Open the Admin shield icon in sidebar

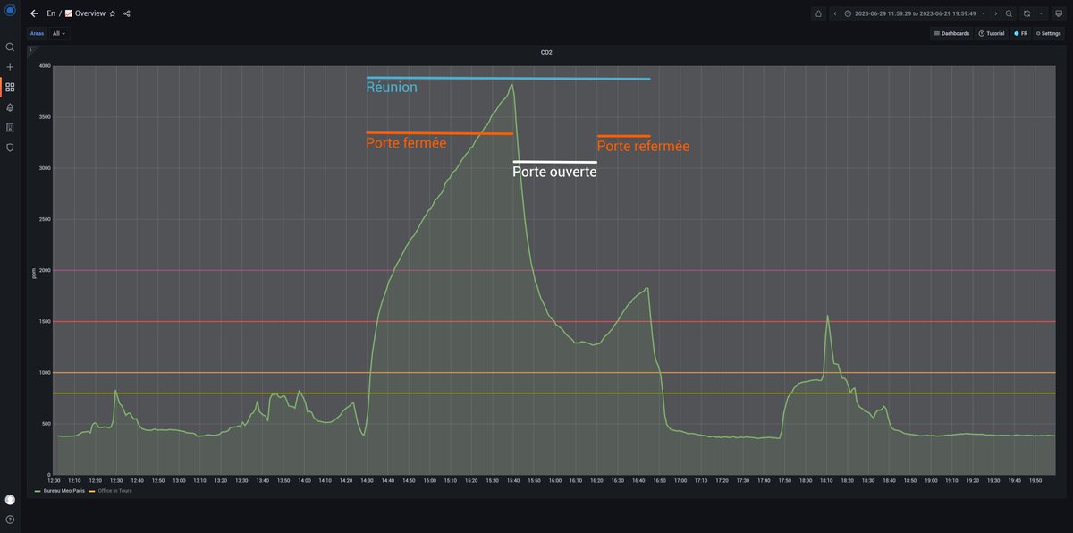[x=9, y=147]
